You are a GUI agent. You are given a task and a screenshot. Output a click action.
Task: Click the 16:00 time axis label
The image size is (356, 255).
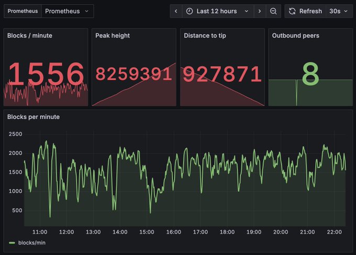174,232
